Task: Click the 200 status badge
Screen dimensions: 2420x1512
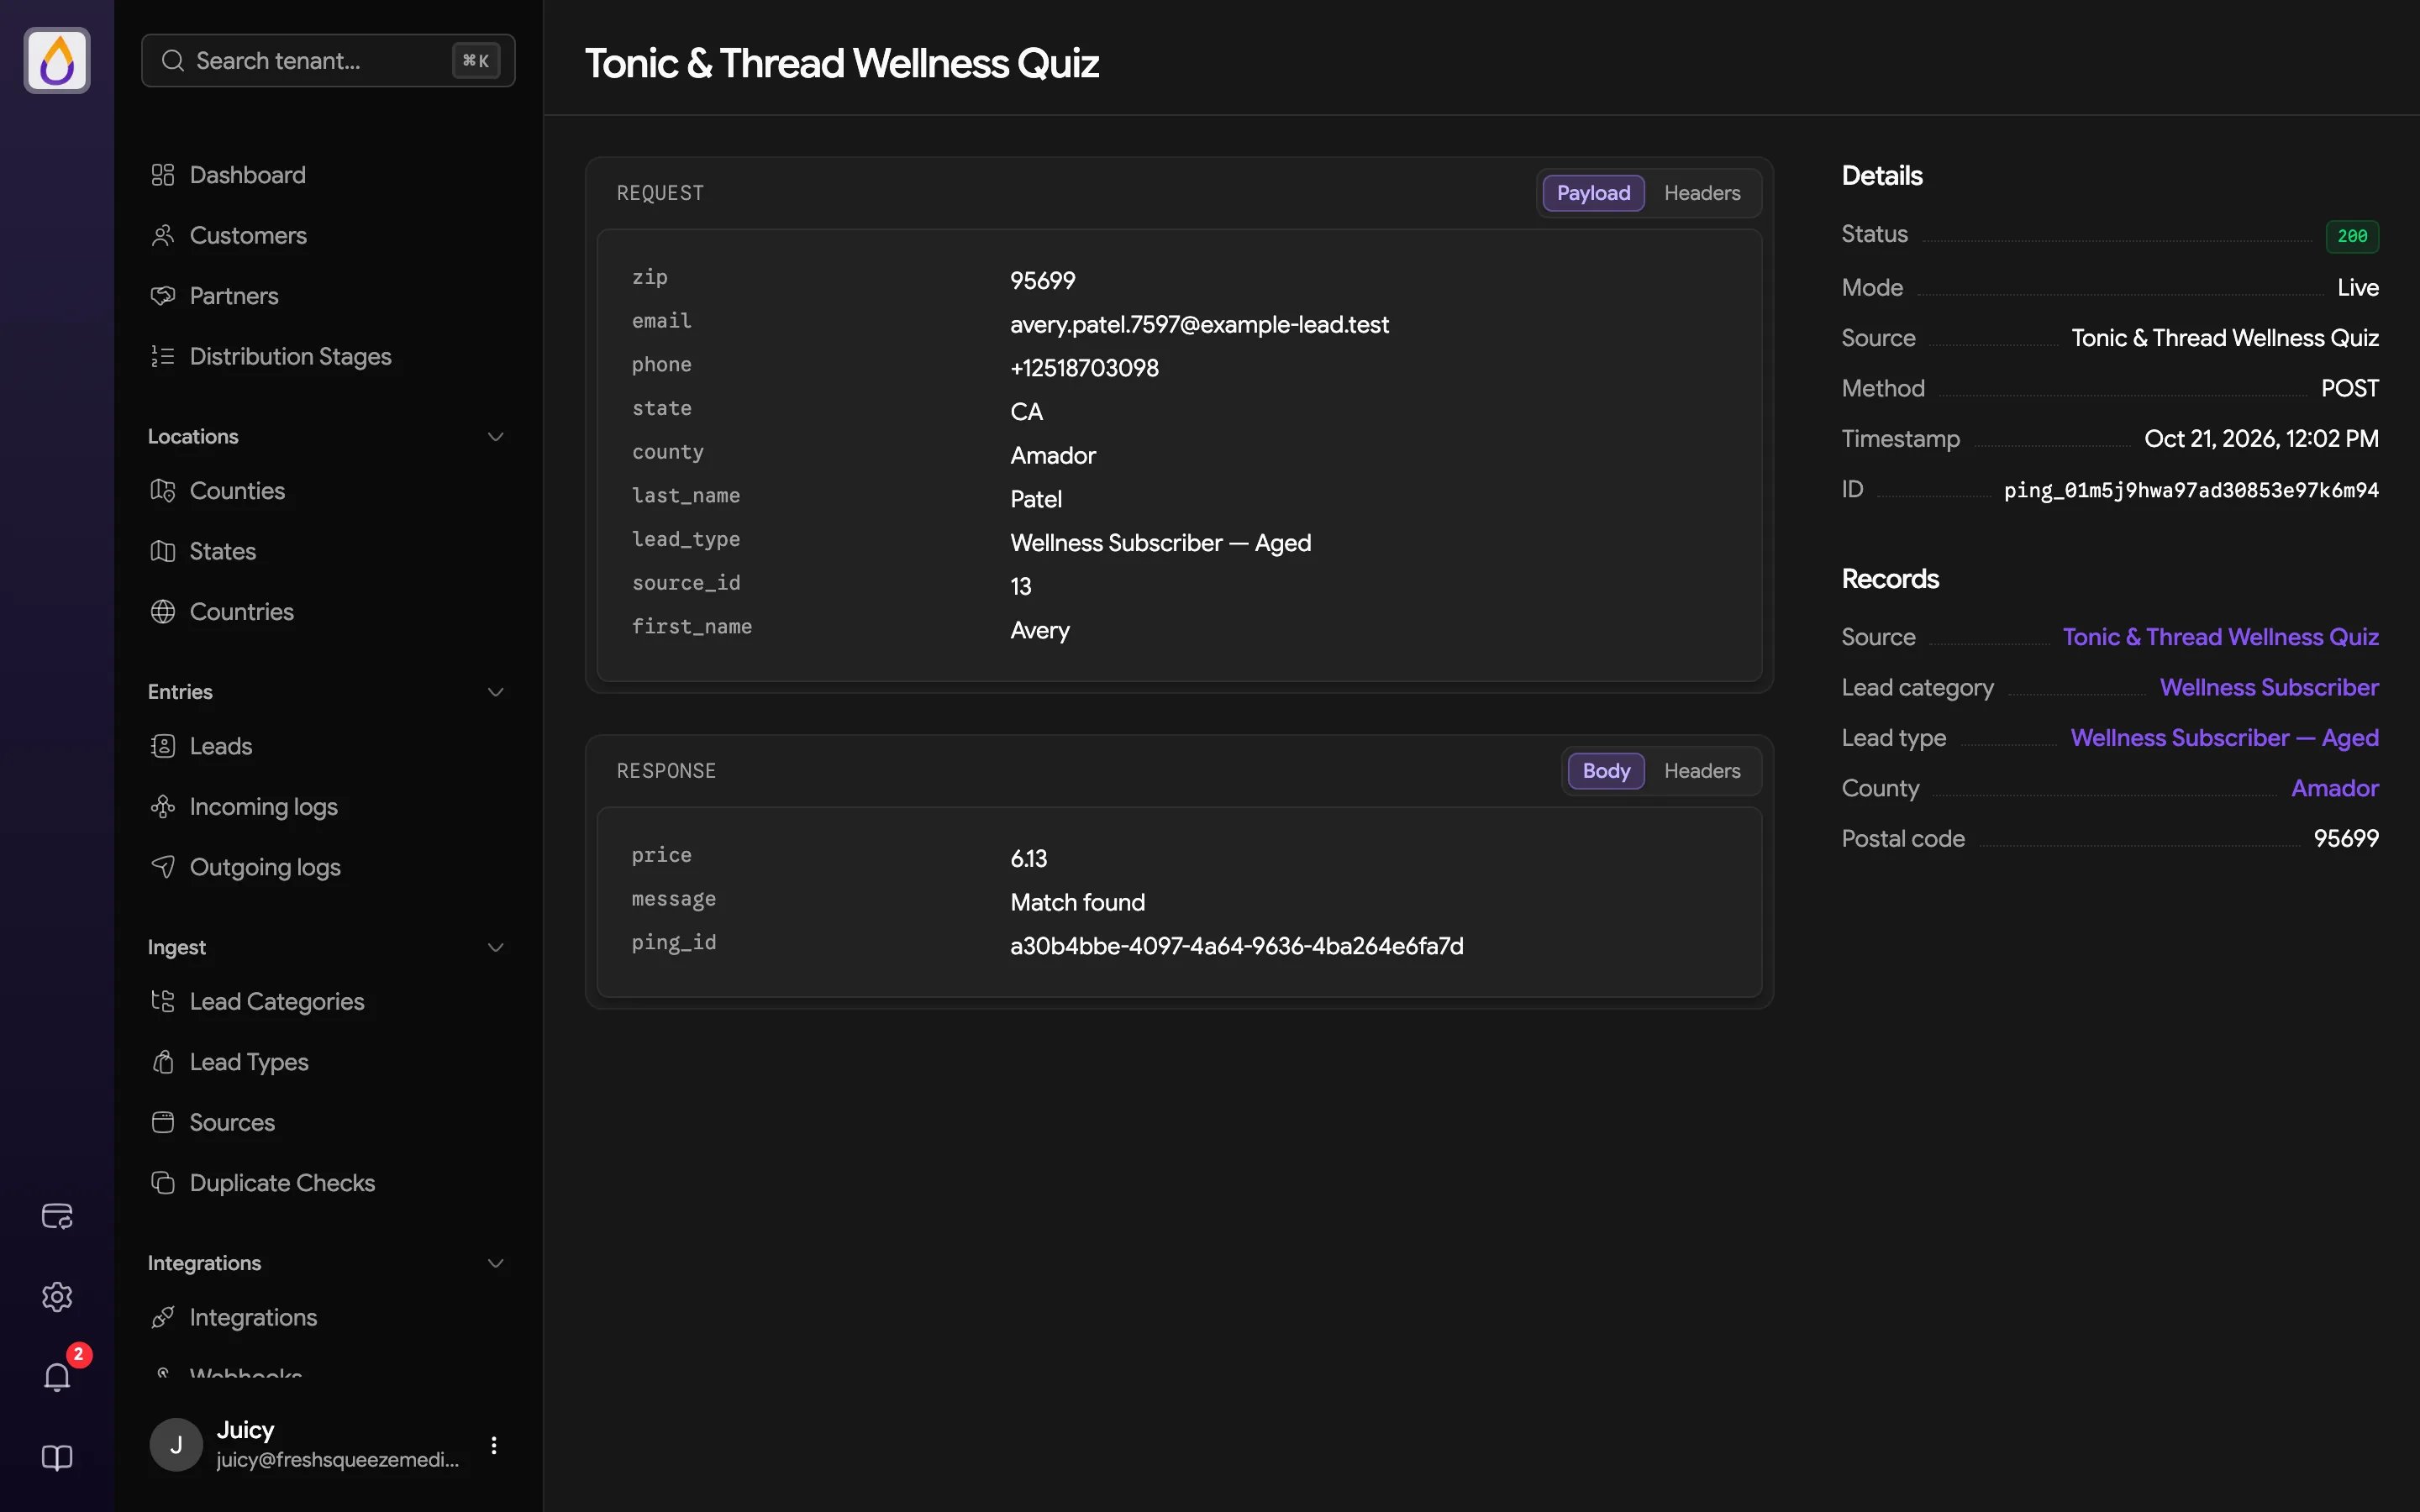Action: coord(2352,236)
